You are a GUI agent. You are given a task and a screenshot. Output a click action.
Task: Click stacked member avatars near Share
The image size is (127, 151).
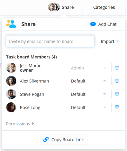(x=54, y=7)
